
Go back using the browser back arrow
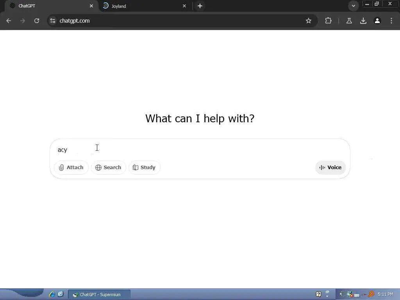coord(9,21)
